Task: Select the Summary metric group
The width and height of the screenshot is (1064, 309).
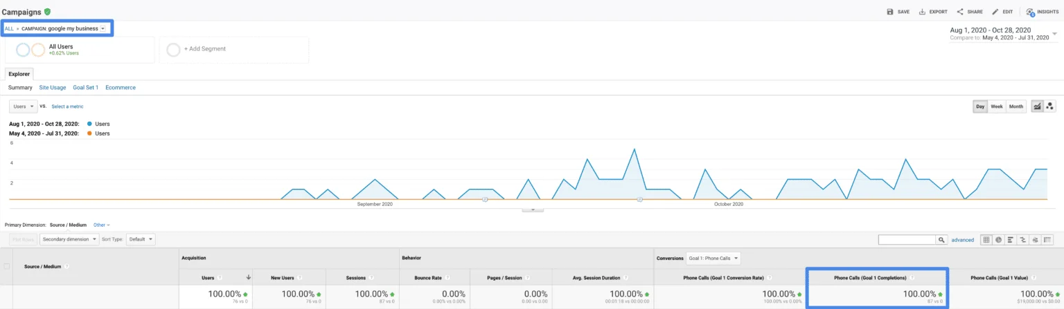Action: click(x=20, y=88)
